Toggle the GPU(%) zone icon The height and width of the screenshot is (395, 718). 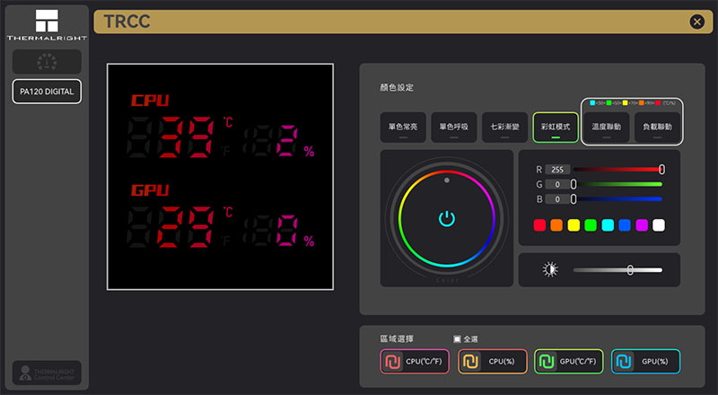(x=624, y=362)
